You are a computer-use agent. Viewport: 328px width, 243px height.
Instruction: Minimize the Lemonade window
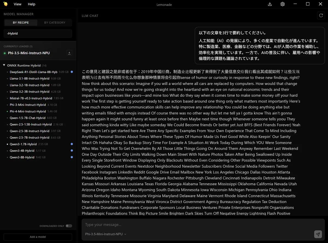295,4
